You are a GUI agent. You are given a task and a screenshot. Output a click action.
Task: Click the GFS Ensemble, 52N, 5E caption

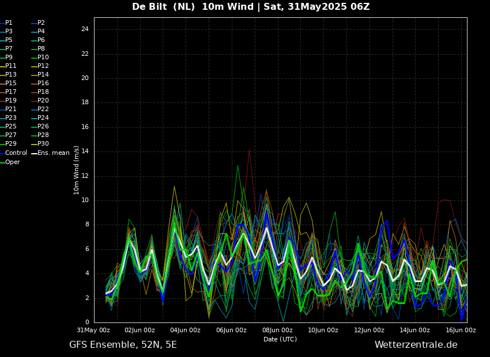tap(123, 345)
